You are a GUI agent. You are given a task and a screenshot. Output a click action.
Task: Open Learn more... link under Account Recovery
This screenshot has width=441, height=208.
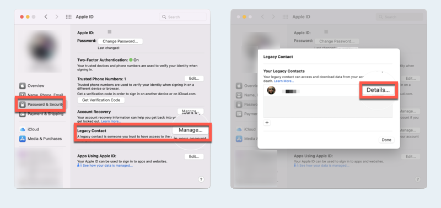pyautogui.click(x=111, y=121)
